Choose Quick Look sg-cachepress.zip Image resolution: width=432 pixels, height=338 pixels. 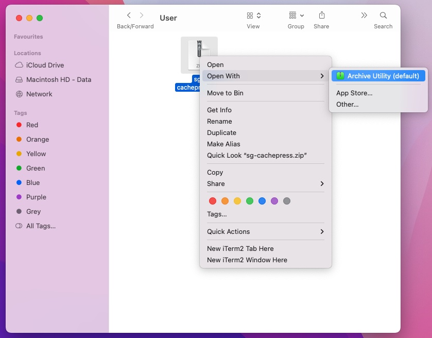265,155
